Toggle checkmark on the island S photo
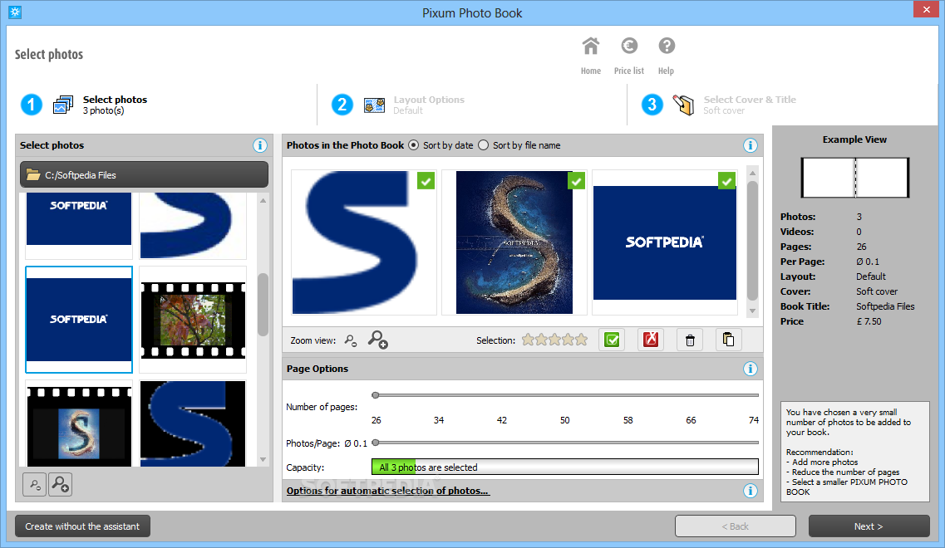This screenshot has height=548, width=945. coord(577,181)
